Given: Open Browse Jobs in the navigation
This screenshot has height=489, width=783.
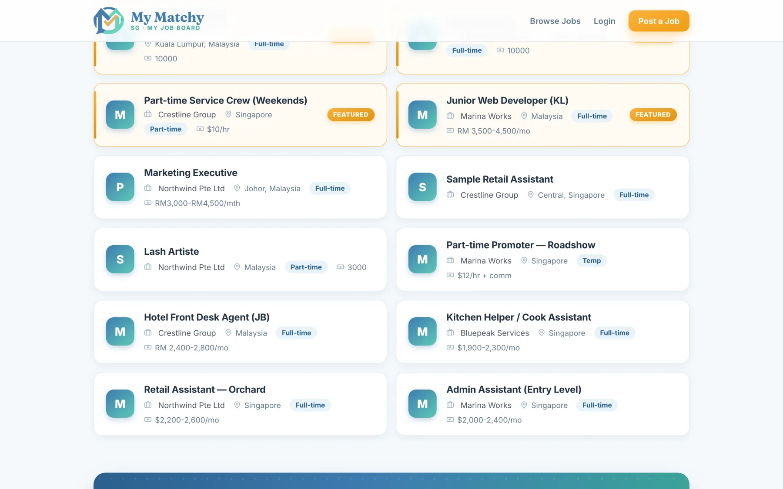Looking at the screenshot, I should 555,21.
